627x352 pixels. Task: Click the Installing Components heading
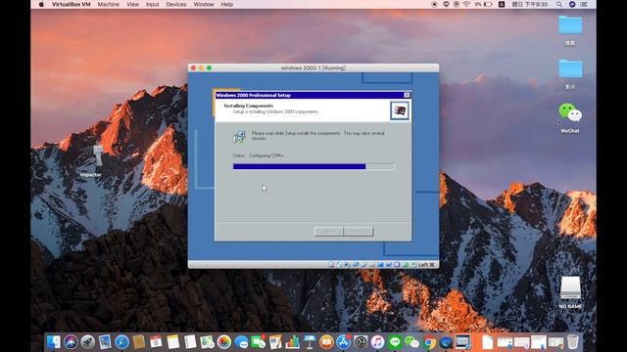pyautogui.click(x=248, y=106)
